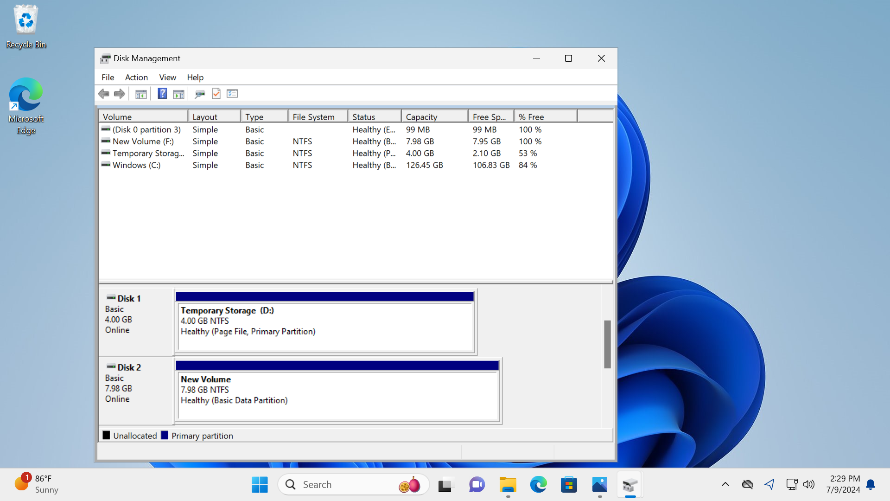Click the Properties checkmark page icon
The image size is (890, 501).
(x=216, y=94)
